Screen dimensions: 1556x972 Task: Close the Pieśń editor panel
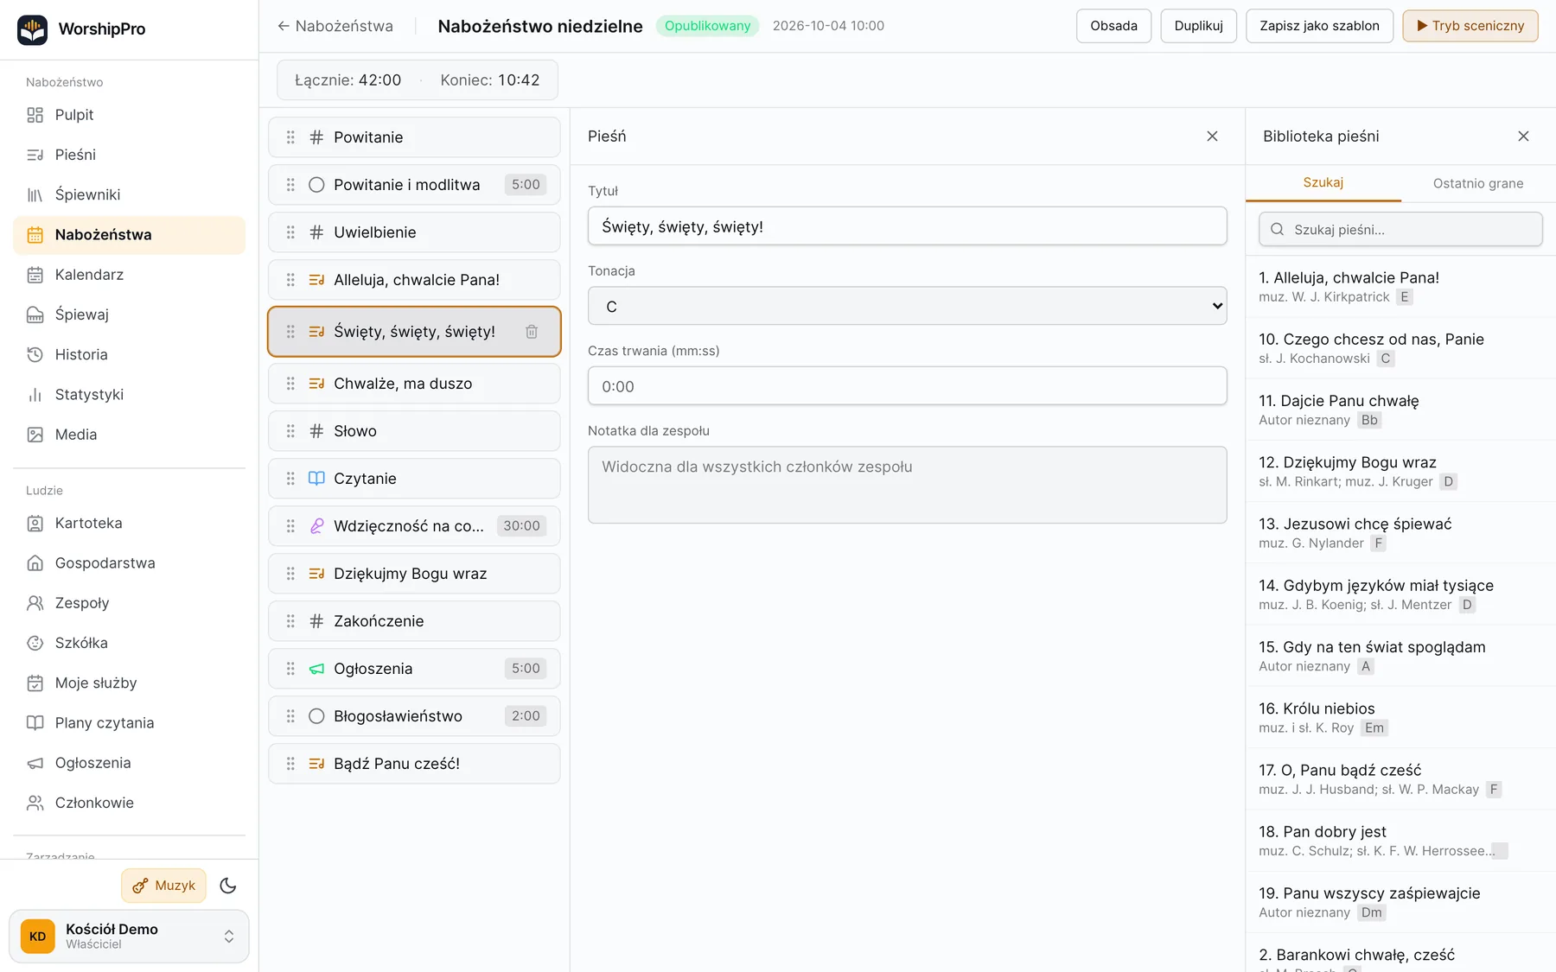tap(1212, 137)
